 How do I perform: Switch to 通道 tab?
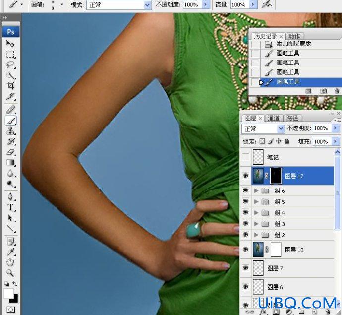(x=274, y=118)
